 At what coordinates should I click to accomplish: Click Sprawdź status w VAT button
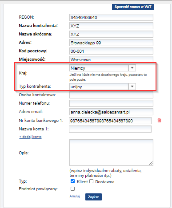tap(133, 7)
